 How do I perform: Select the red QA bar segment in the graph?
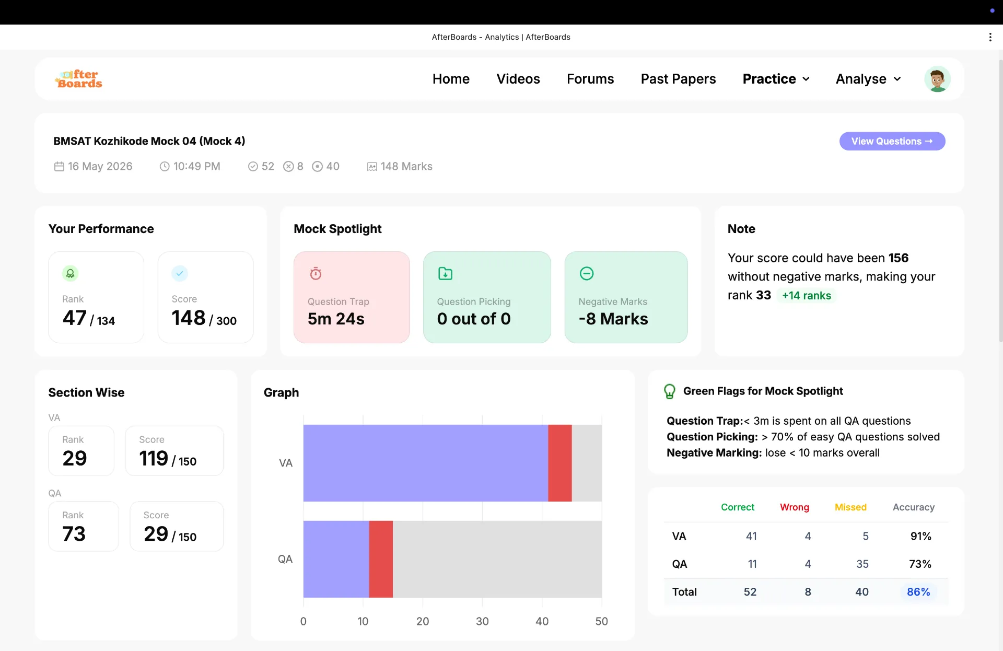381,559
